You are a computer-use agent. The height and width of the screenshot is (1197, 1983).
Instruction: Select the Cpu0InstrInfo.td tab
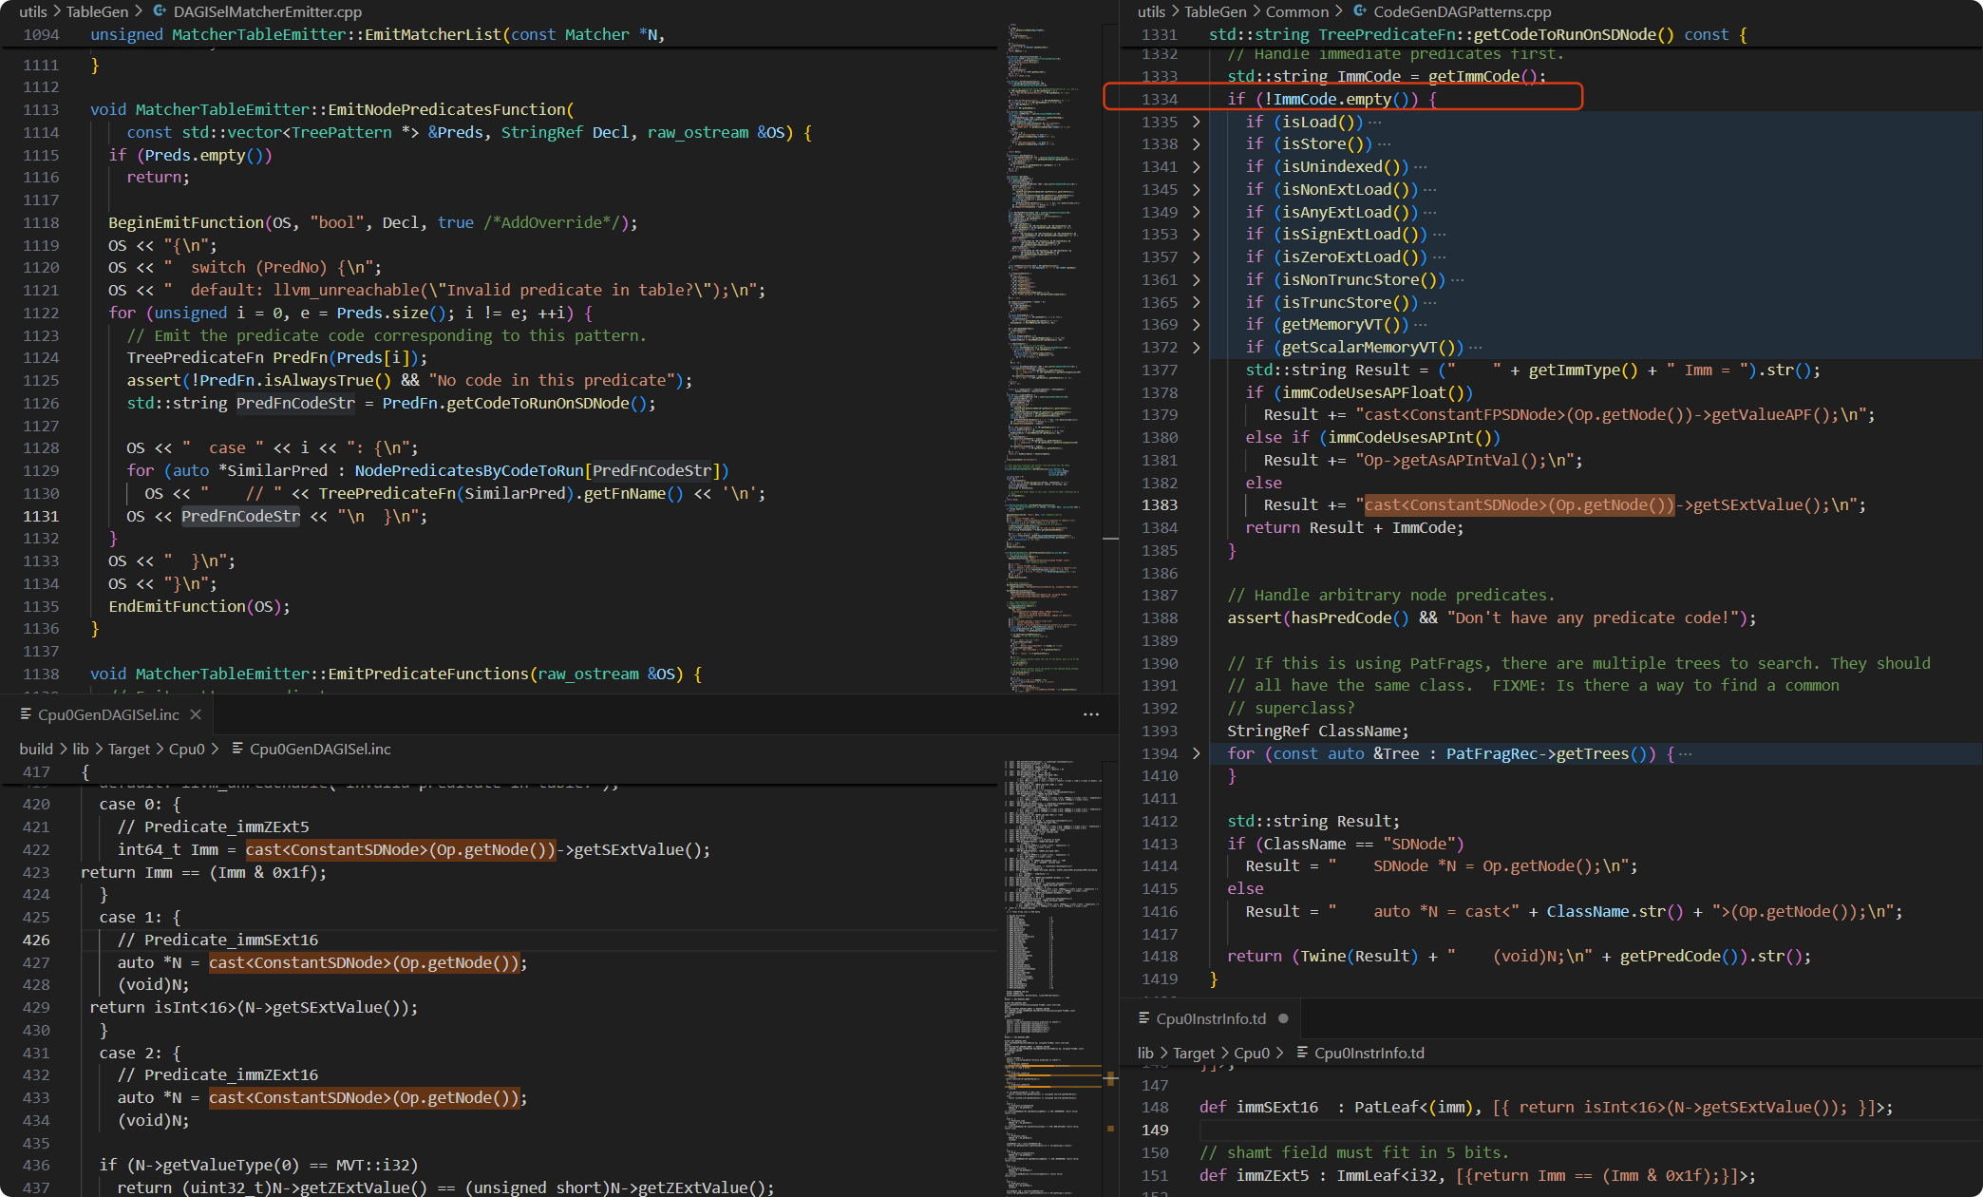coord(1210,1018)
